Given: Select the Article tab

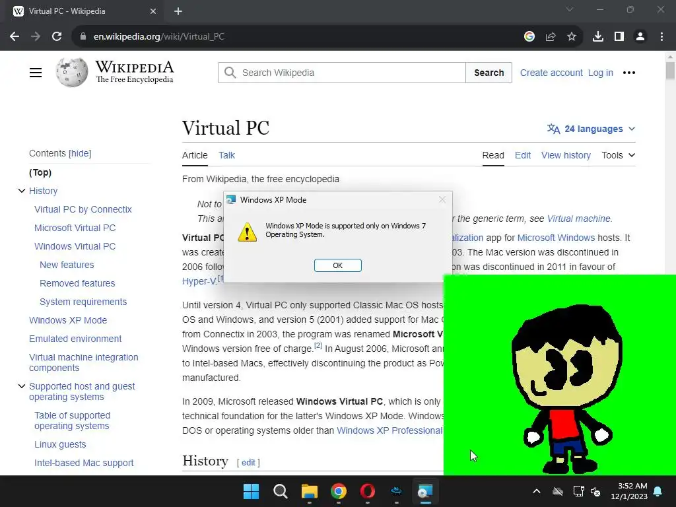Looking at the screenshot, I should pos(195,155).
